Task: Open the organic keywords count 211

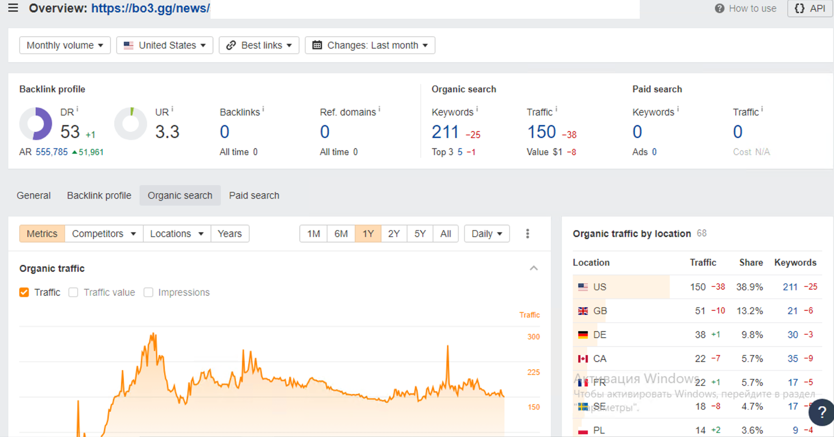Action: point(445,132)
